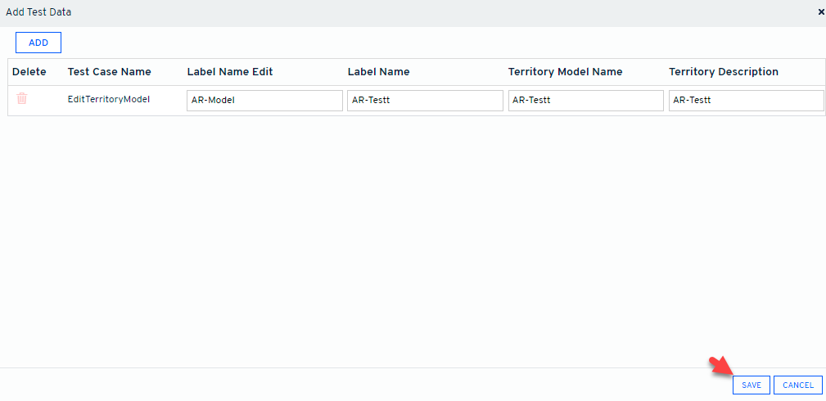Focus the Label Name Edit field containing AR-Model
The height and width of the screenshot is (401, 826).
264,101
